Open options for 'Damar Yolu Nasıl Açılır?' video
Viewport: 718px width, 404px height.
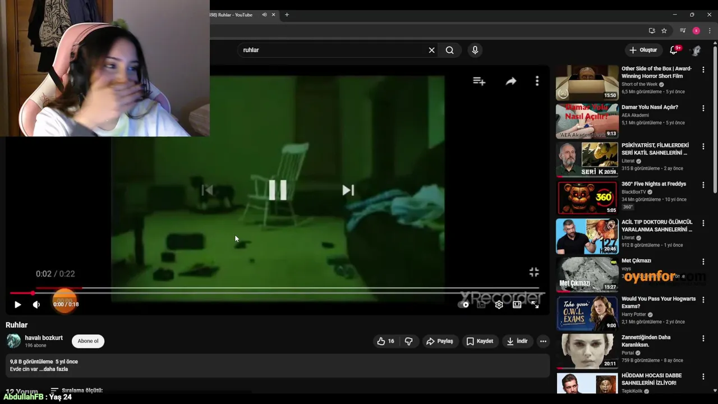703,108
